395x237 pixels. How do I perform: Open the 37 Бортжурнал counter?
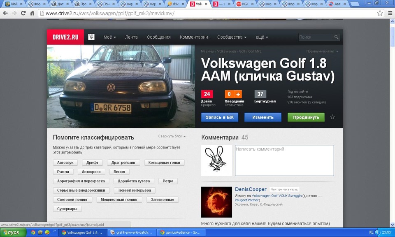point(260,94)
